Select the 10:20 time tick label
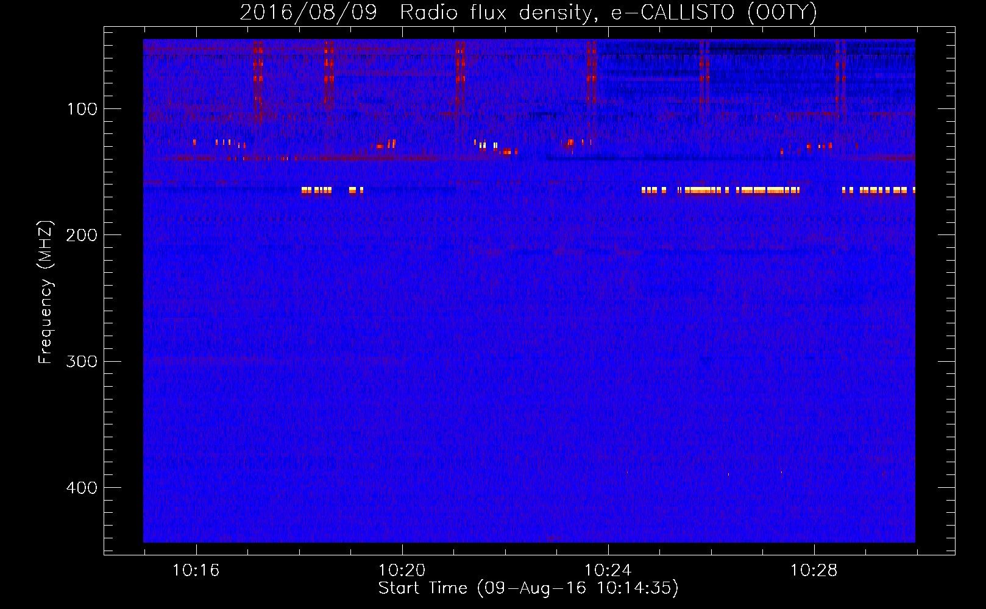The width and height of the screenshot is (986, 609). 402,571
